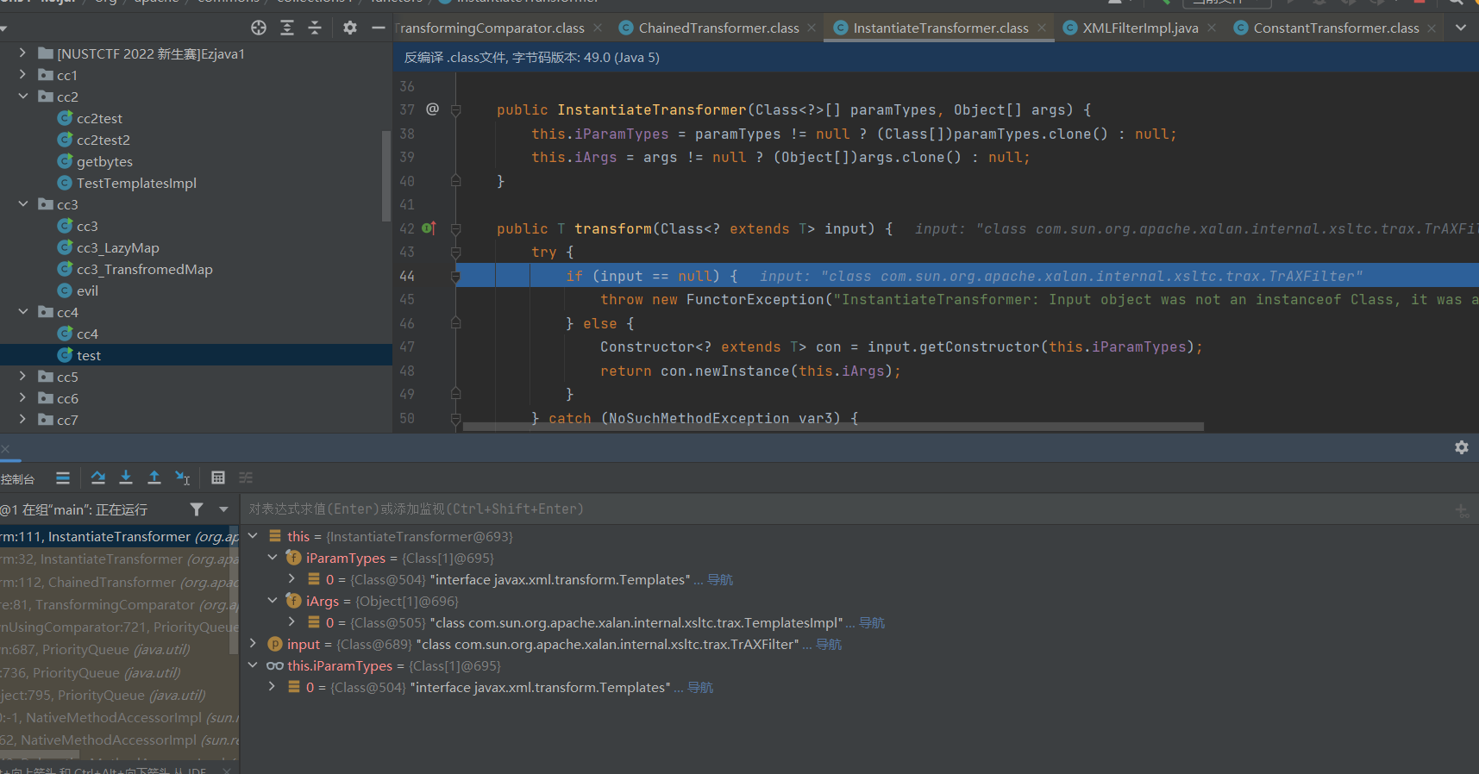The height and width of the screenshot is (774, 1479).
Task: Open the debug panel settings gear
Action: coord(1462,447)
